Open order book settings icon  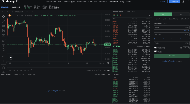click(x=150, y=15)
